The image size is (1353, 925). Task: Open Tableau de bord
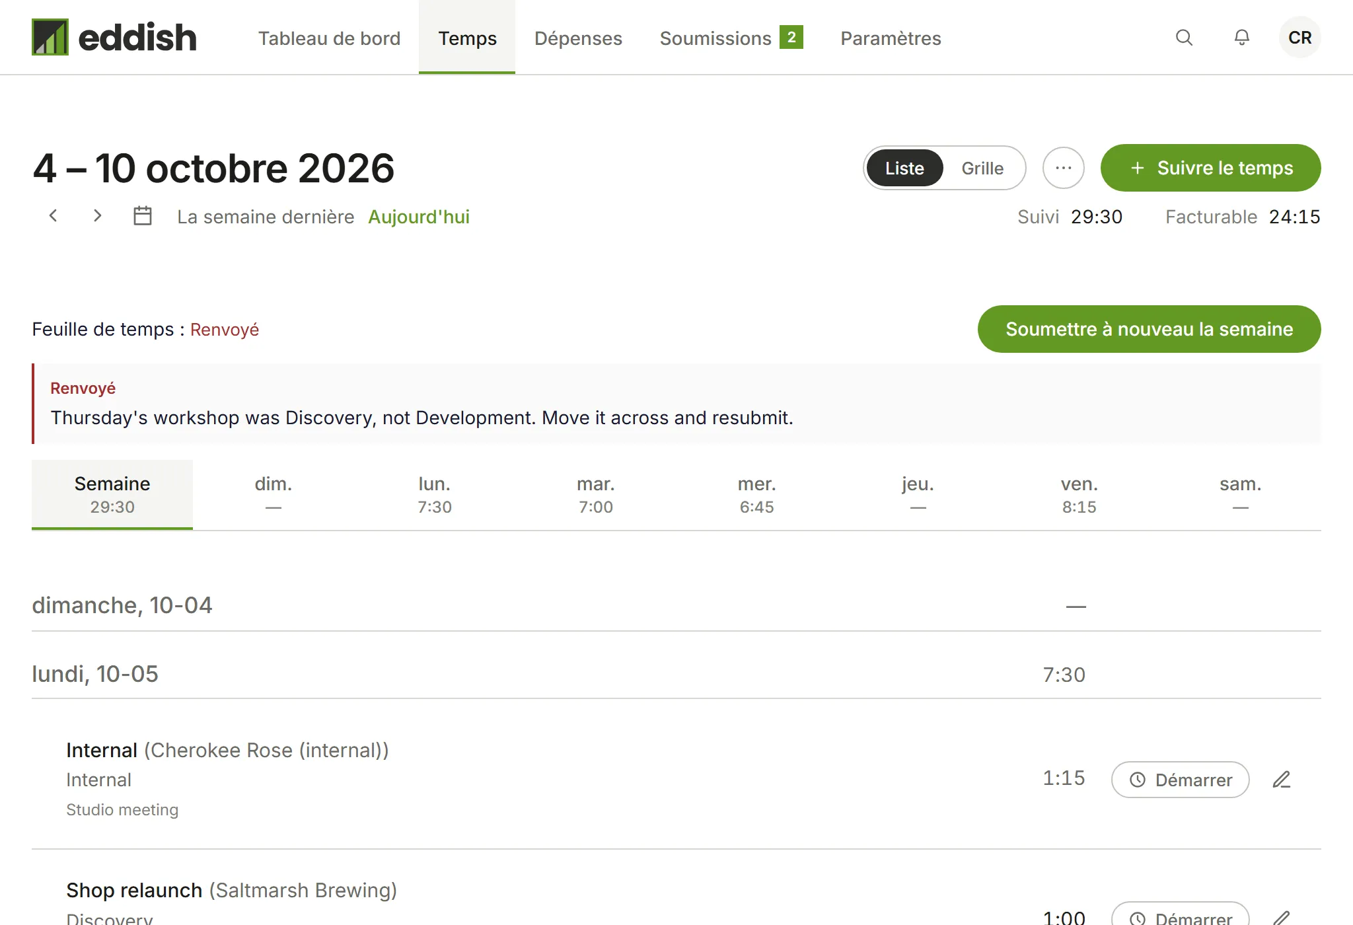point(329,38)
